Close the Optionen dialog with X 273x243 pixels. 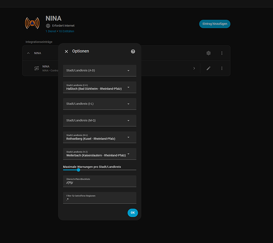point(67,52)
